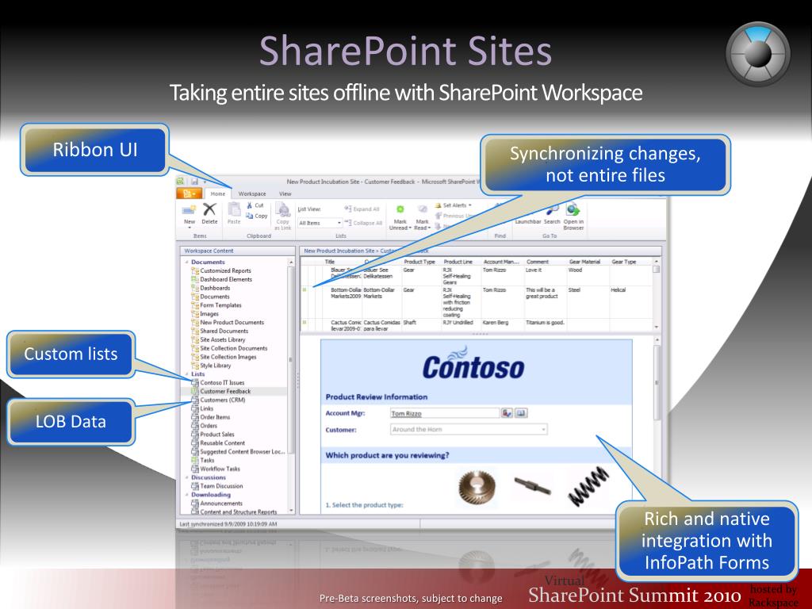Click the list view scroll-down arrow
Screen dimensions: 812x609
click(657, 327)
